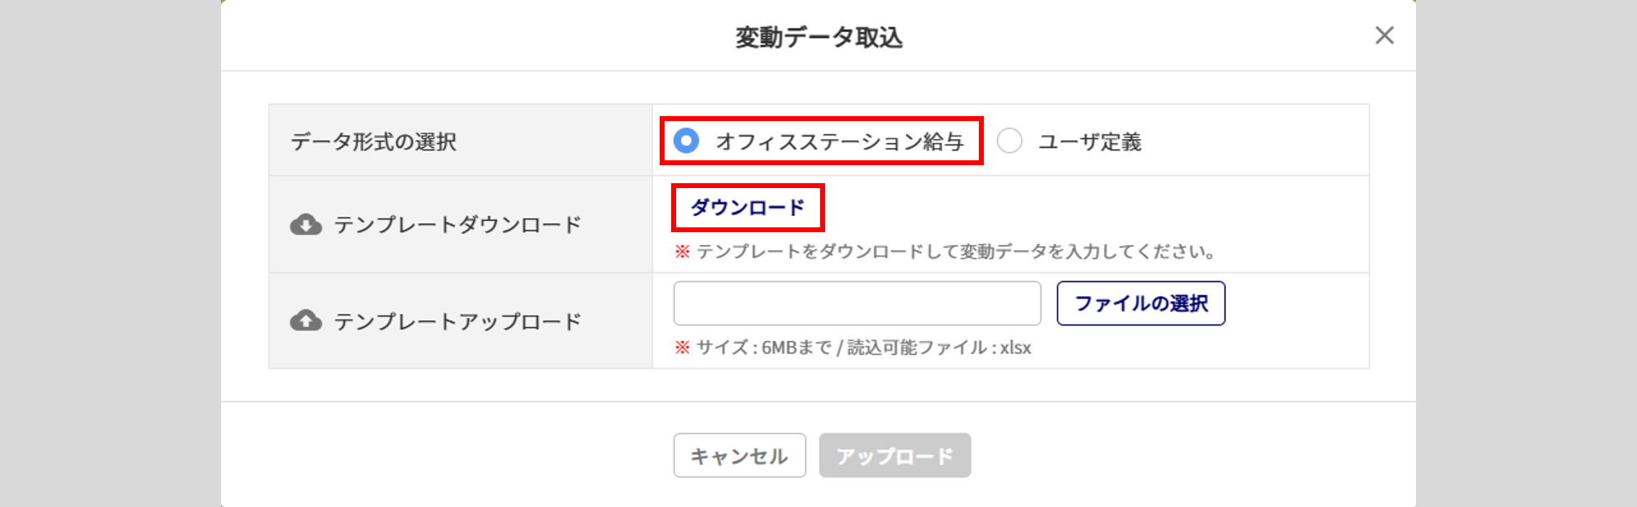Choose a file with ファイルの選択
This screenshot has height=507, width=1637.
(1141, 303)
